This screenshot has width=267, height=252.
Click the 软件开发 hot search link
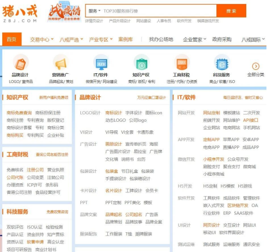pos(184,21)
